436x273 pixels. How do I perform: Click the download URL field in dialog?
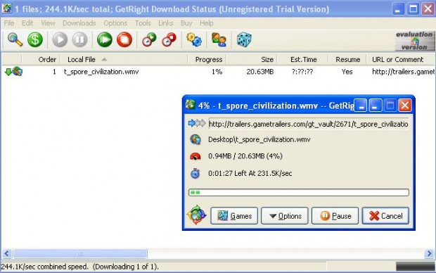[x=309, y=124]
